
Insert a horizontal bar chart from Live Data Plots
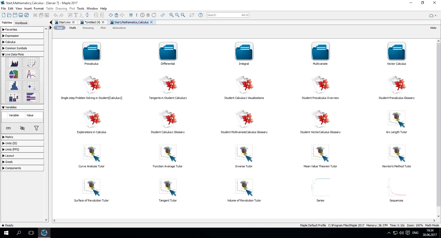[x=31, y=97]
